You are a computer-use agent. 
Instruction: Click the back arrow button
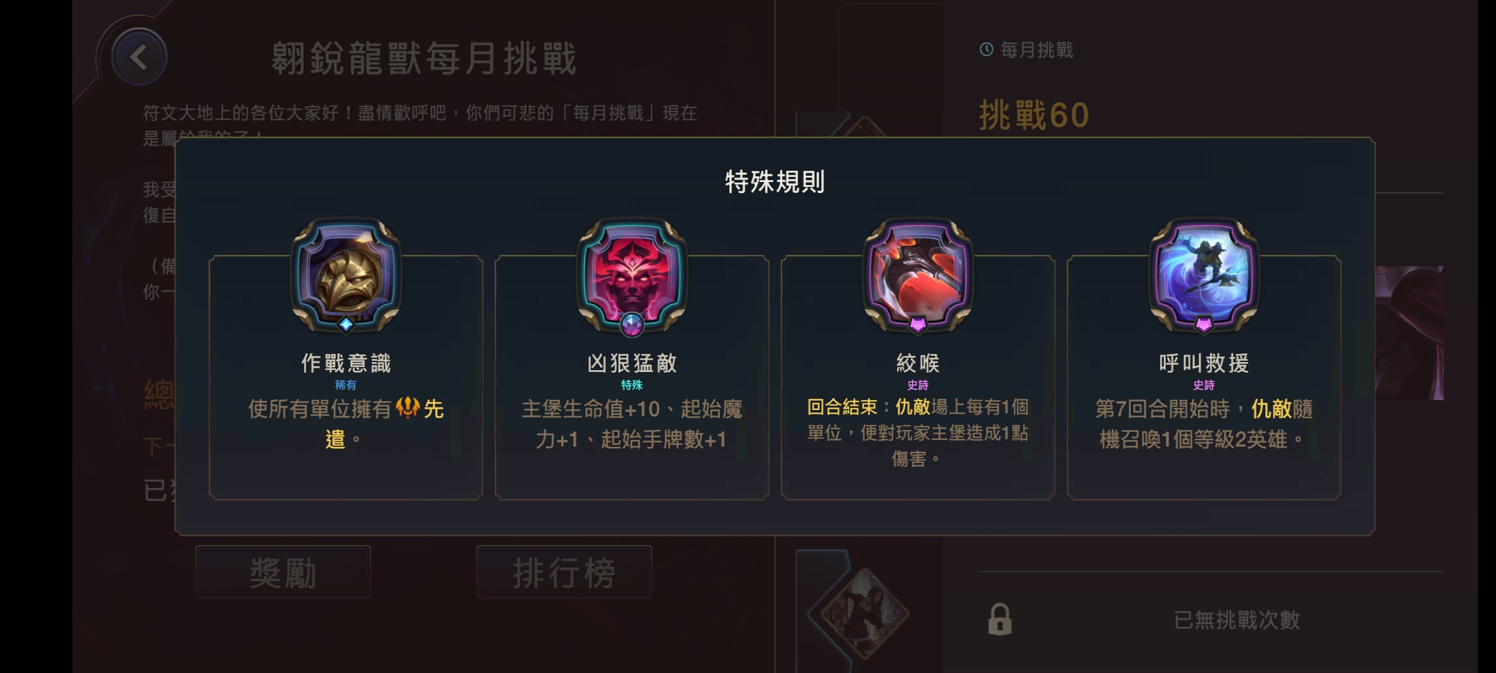[x=138, y=57]
